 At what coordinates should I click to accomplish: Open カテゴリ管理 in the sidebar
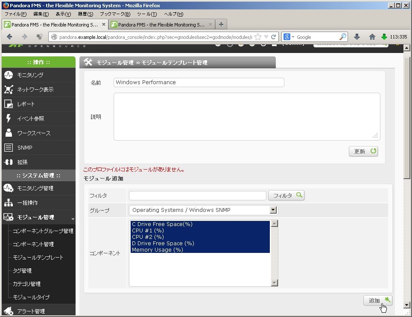pos(26,284)
